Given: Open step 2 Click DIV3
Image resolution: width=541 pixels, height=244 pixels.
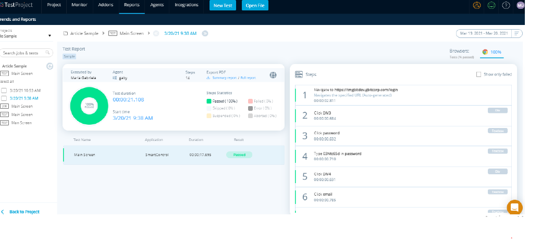Looking at the screenshot, I should [403, 115].
